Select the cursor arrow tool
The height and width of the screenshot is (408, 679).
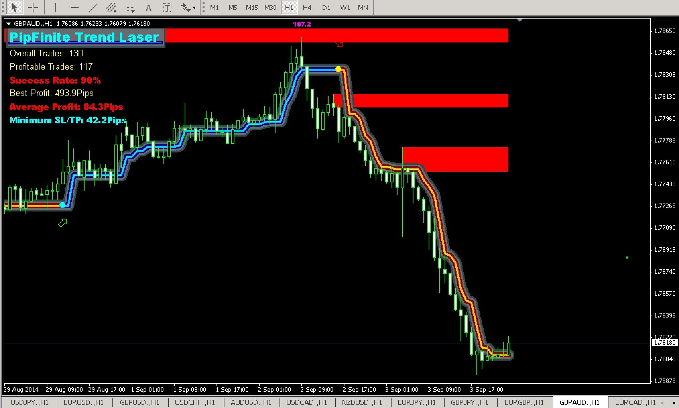click(14, 7)
